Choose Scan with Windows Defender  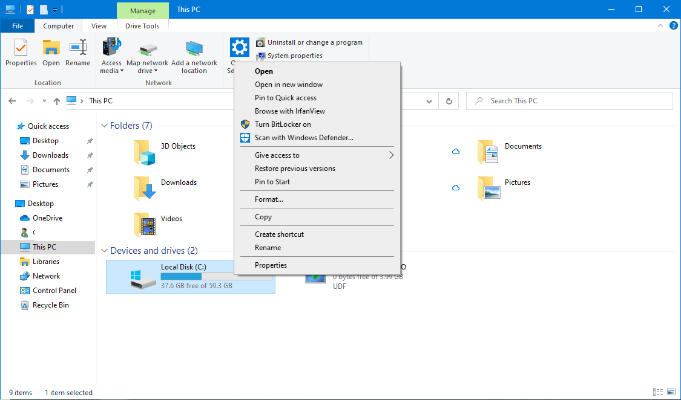point(317,138)
